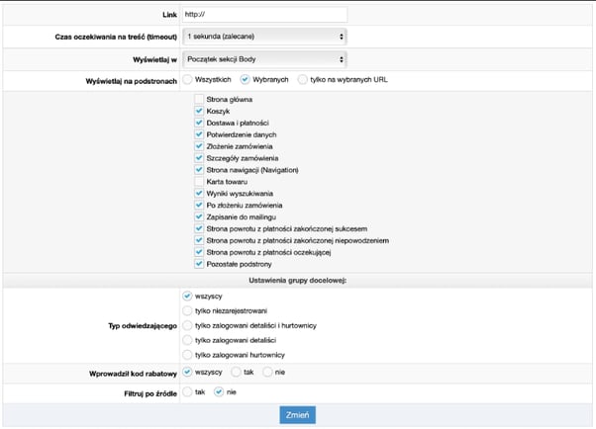Screen dimensions: 596x429
Task: Toggle the 'Dostawa i płatności' checkbox
Action: click(199, 124)
